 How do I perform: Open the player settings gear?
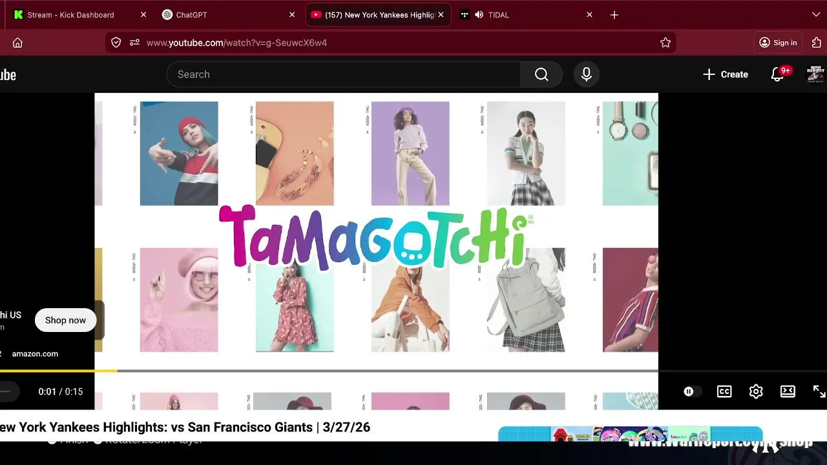coord(756,391)
